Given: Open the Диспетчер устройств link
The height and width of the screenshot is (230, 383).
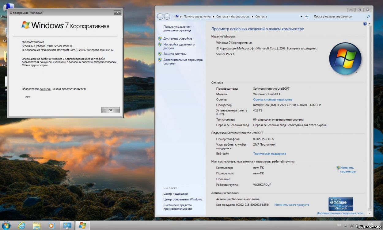Looking at the screenshot, I should pyautogui.click(x=178, y=39).
